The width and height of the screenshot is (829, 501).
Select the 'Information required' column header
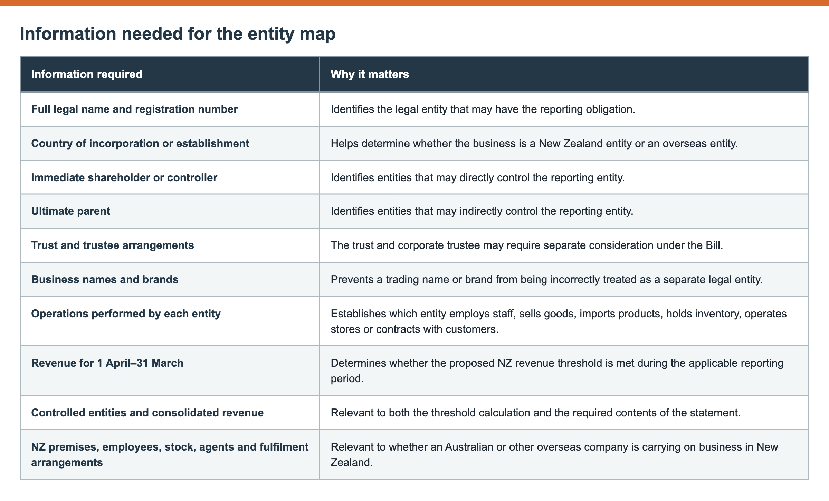[x=87, y=74]
